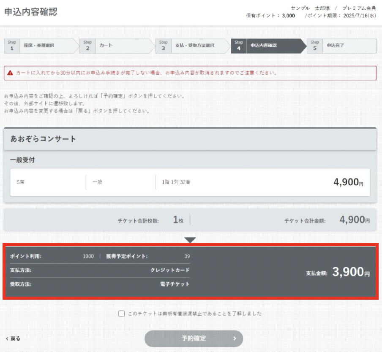The width and height of the screenshot is (382, 352).
Task: Click the ポイント利用 value of 1000
Action: [x=88, y=256]
